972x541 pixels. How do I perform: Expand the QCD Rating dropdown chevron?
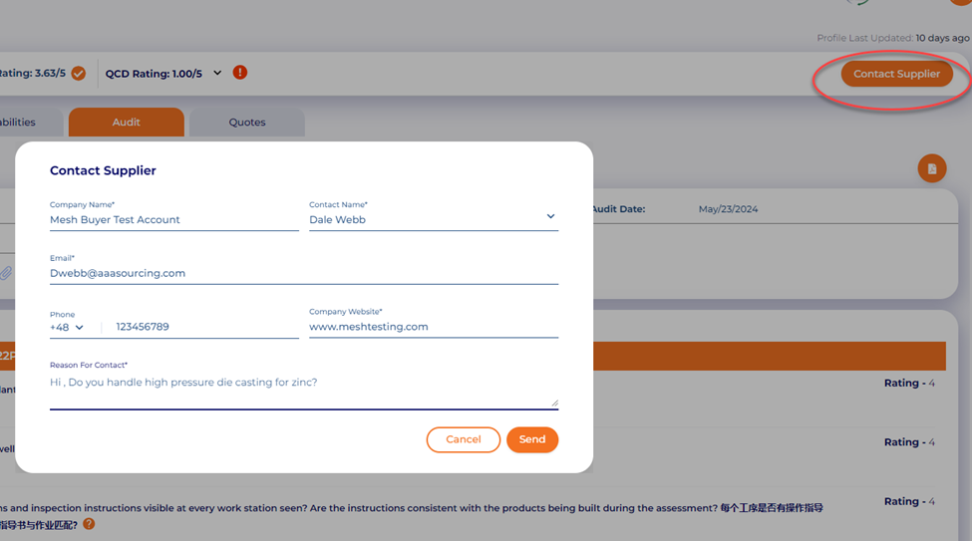click(x=217, y=73)
